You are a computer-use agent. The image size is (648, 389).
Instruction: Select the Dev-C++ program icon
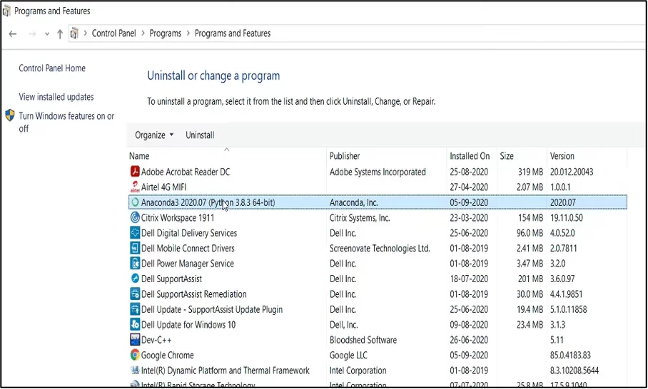coord(135,340)
